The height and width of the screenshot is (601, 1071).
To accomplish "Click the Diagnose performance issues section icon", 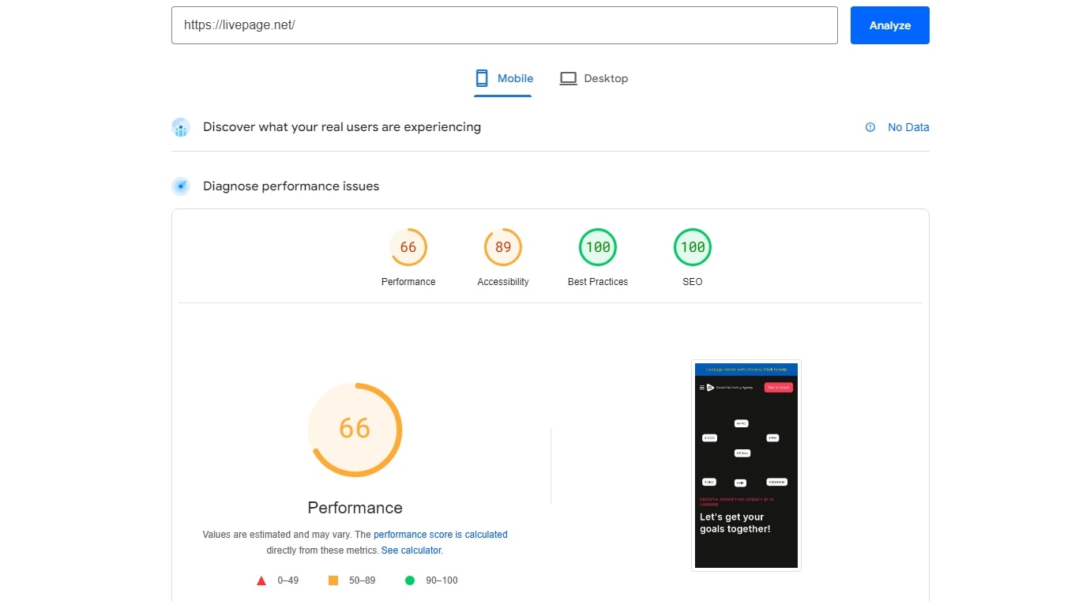I will [181, 186].
